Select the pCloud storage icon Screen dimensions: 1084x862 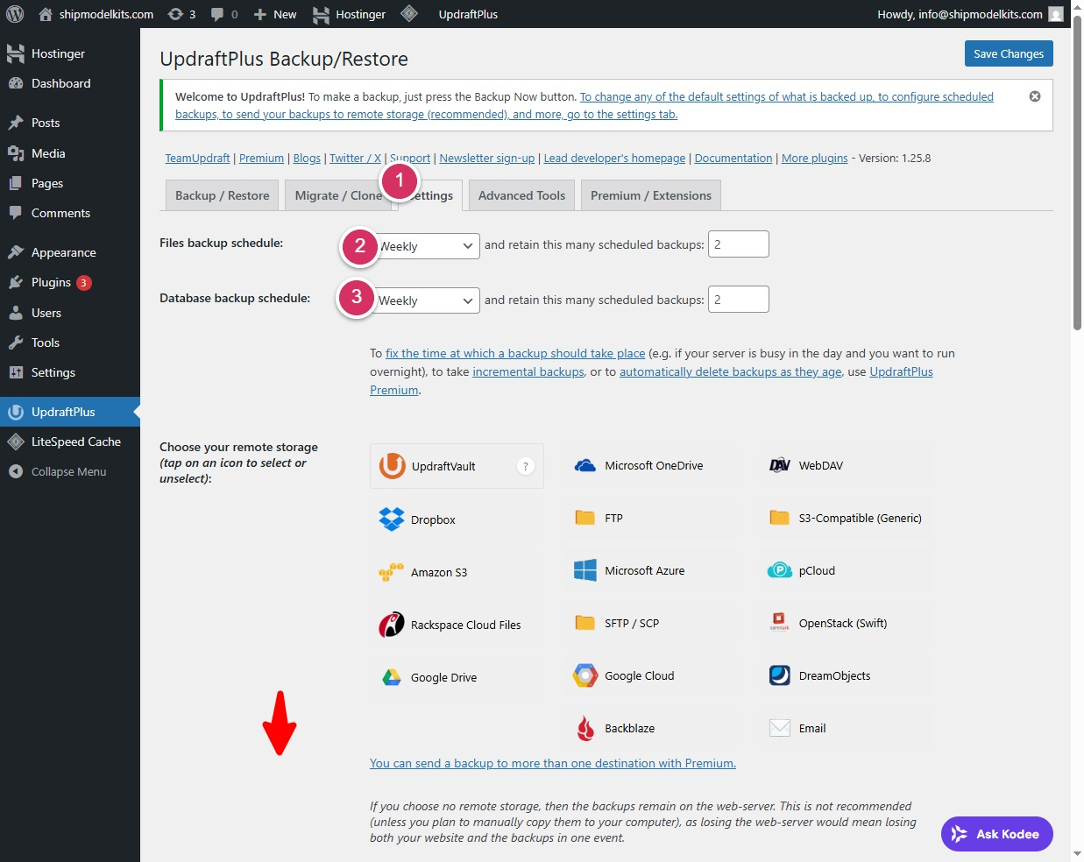(779, 571)
